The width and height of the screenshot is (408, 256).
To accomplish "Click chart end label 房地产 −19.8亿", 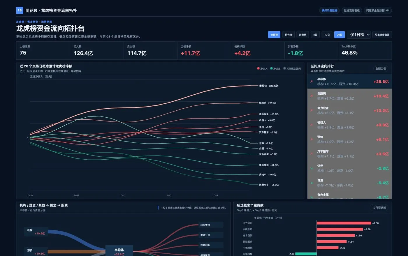I will pyautogui.click(x=268, y=175).
